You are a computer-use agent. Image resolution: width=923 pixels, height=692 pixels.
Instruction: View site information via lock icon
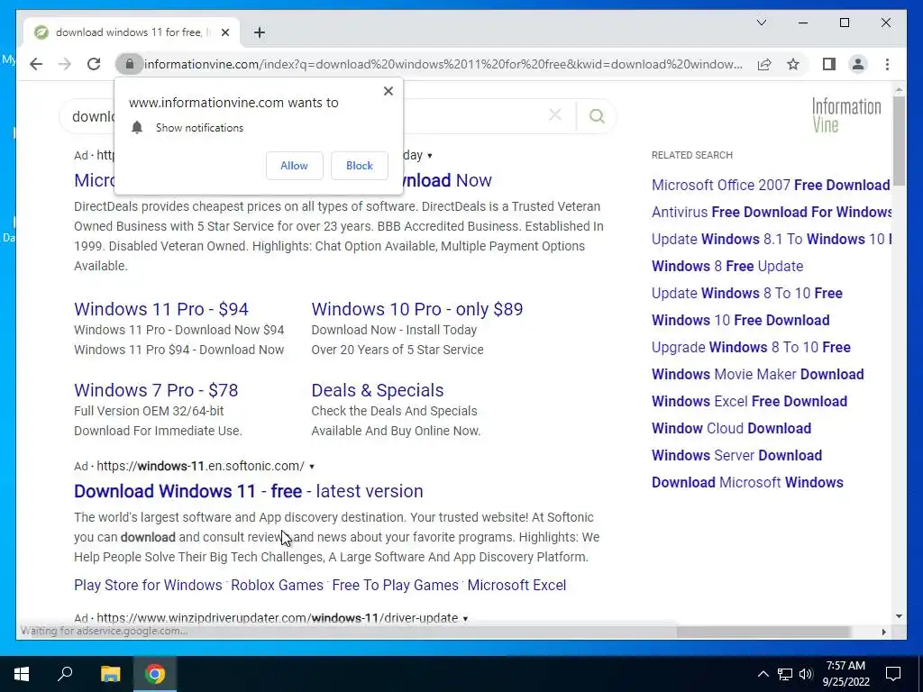[x=130, y=64]
